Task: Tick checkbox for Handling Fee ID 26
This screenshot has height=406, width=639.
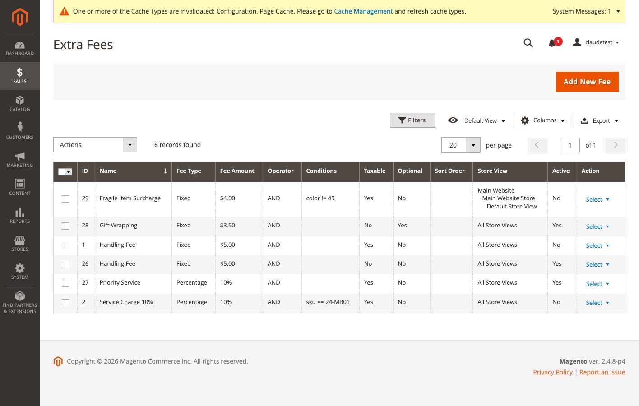Action: pyautogui.click(x=65, y=264)
